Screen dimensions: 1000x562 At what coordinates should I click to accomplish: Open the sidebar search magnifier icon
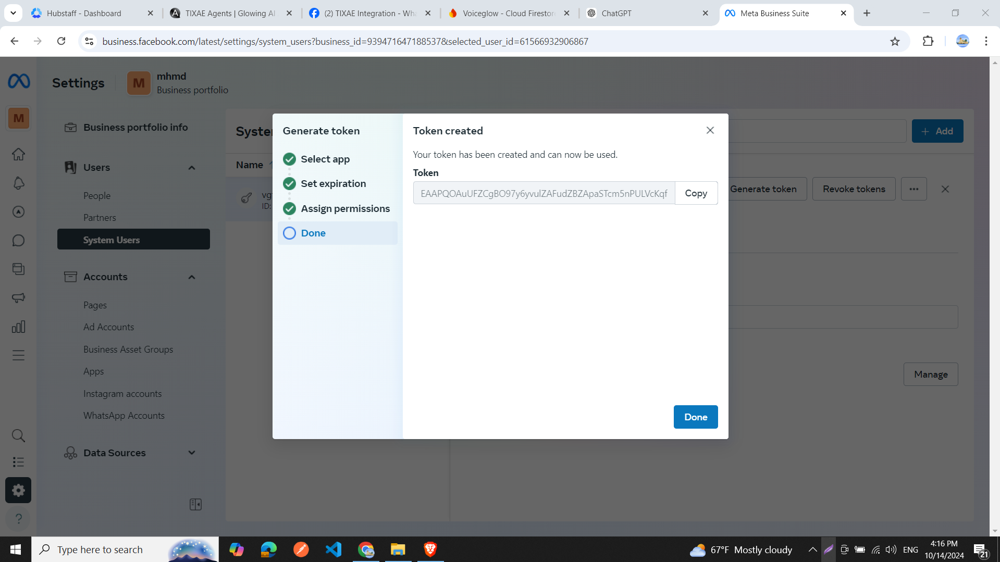coord(18,435)
